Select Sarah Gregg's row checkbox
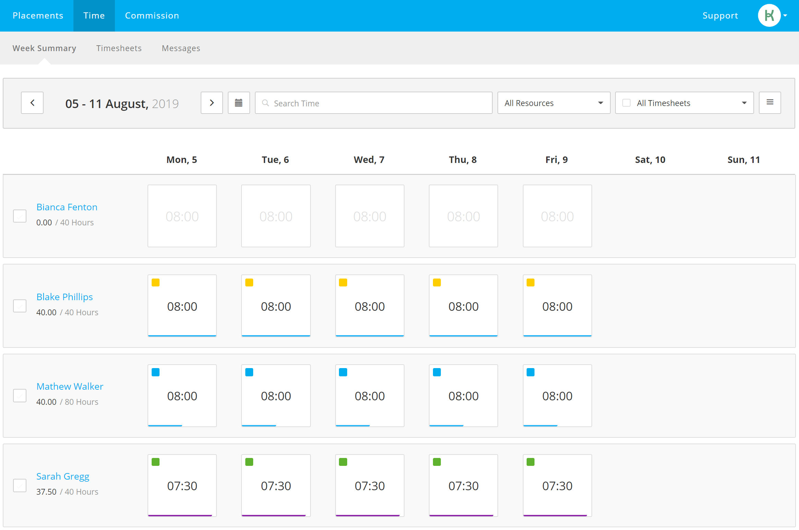This screenshot has width=799, height=530. coord(20,485)
